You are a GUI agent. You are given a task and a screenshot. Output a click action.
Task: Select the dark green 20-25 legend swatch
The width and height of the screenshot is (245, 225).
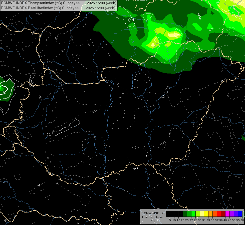[185, 214]
